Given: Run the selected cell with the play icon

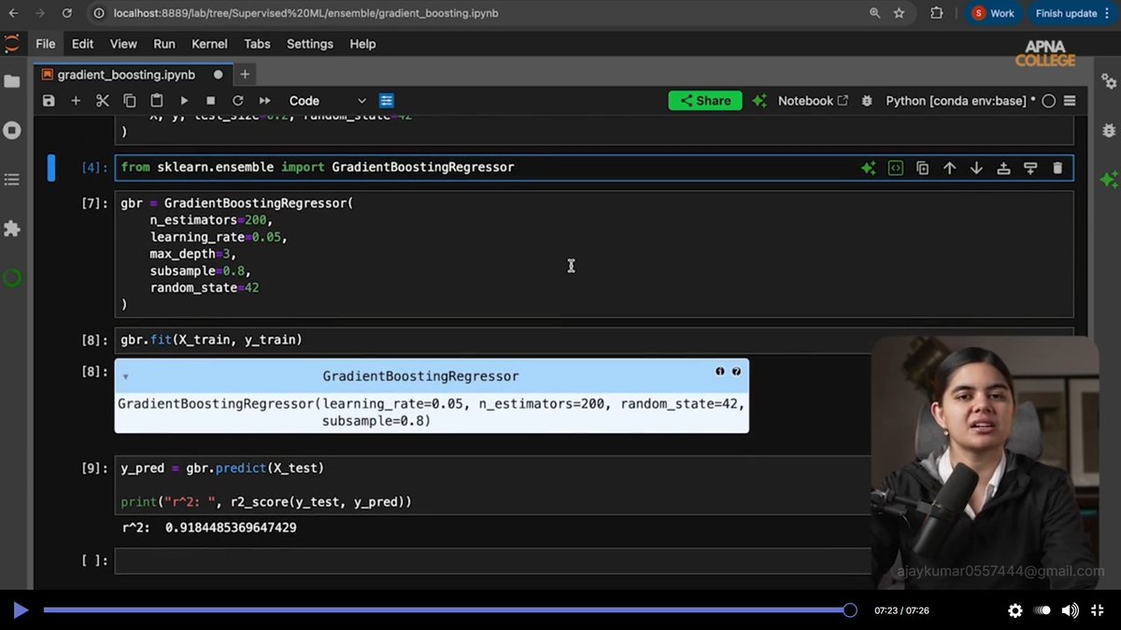Looking at the screenshot, I should point(184,101).
